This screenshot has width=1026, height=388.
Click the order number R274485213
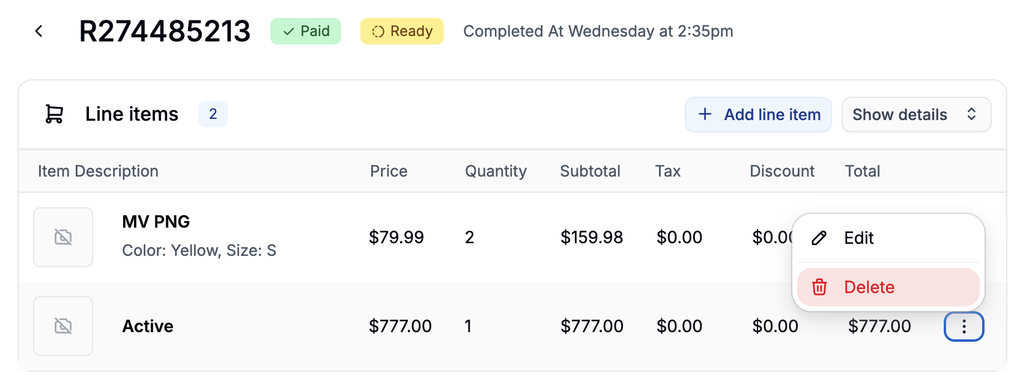click(x=165, y=31)
